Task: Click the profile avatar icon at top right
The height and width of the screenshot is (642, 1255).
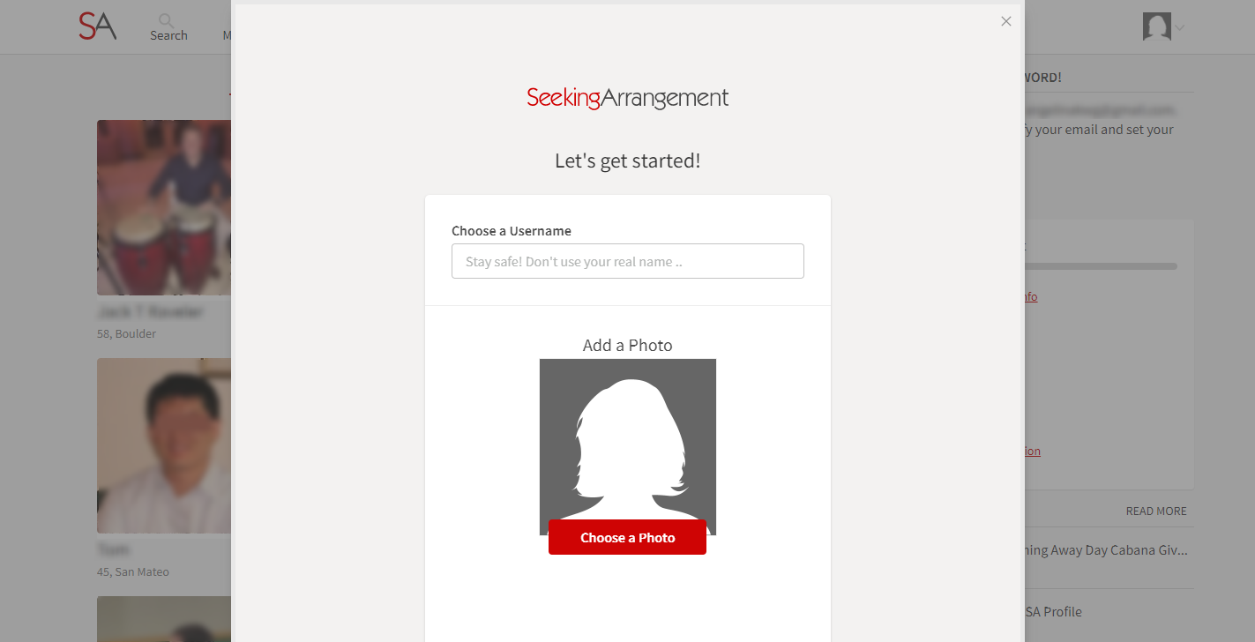Action: click(x=1157, y=26)
